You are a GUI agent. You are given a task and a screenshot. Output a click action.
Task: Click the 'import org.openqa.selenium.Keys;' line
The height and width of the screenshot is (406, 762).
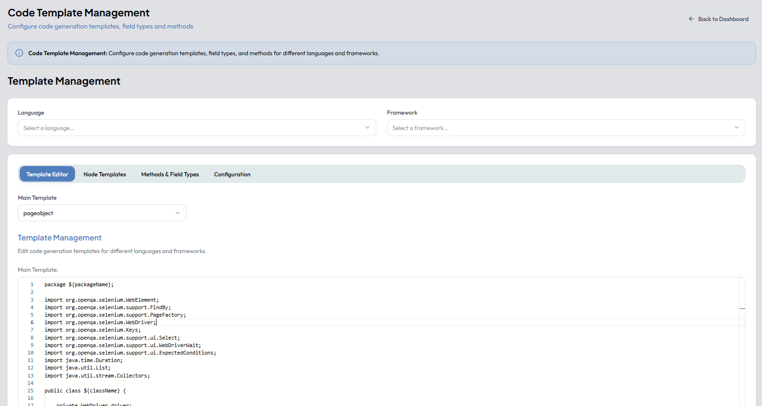[93, 330]
